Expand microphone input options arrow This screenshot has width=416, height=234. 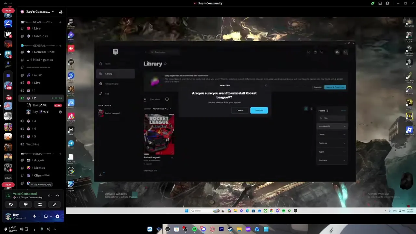[x=39, y=216]
